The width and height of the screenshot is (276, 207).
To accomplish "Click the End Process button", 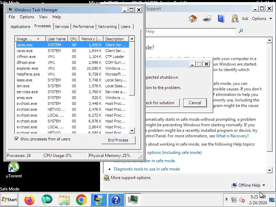I will click(118, 140).
